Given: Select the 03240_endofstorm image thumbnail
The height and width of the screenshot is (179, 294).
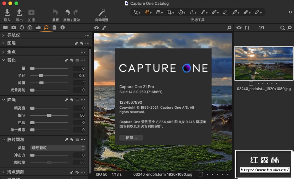Looking at the screenshot, I should point(264,63).
